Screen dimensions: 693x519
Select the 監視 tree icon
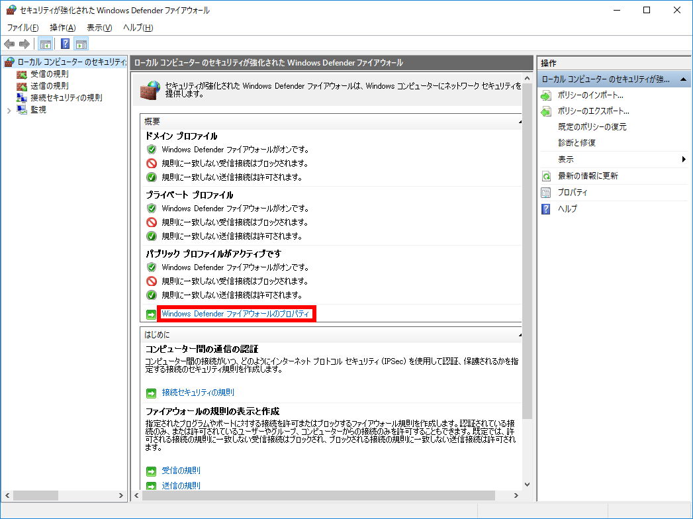coord(22,109)
